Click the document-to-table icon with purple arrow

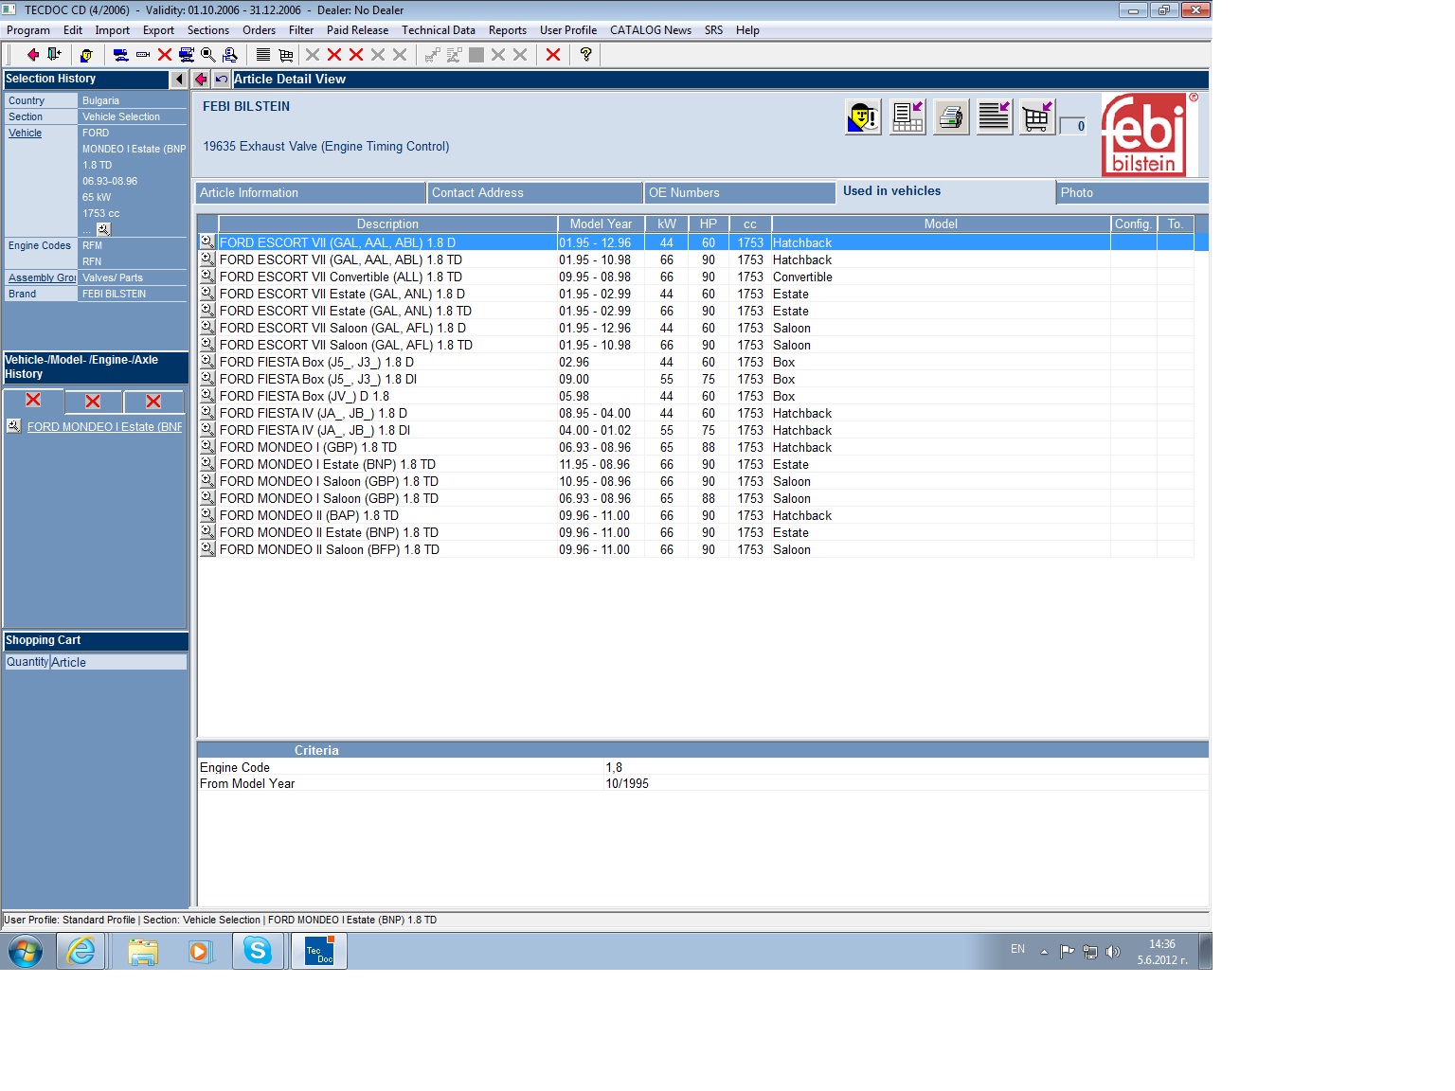coord(907,117)
